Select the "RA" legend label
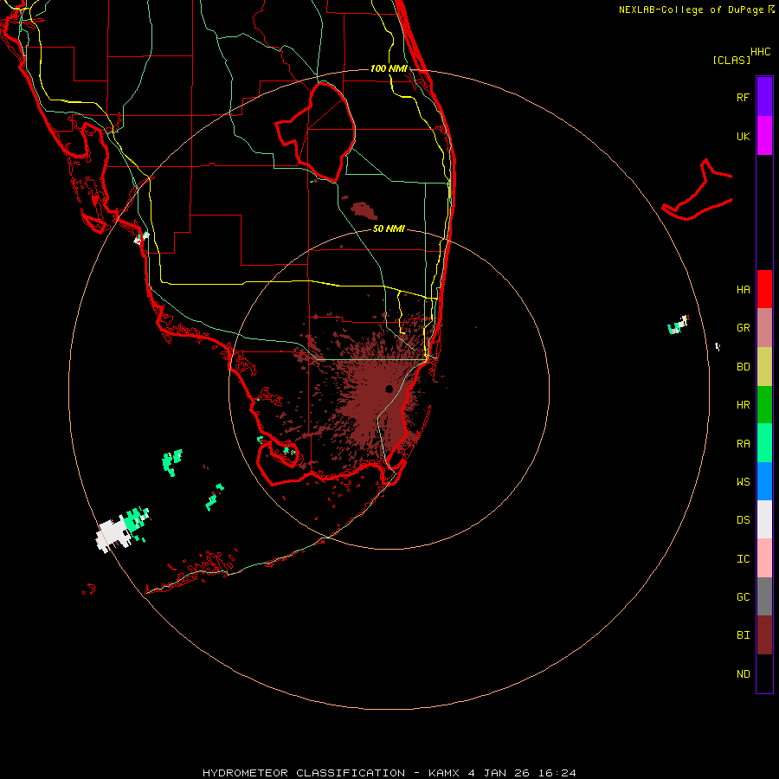 tap(743, 444)
